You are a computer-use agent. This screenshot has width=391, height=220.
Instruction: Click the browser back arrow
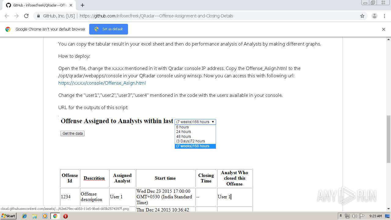coord(7,16)
